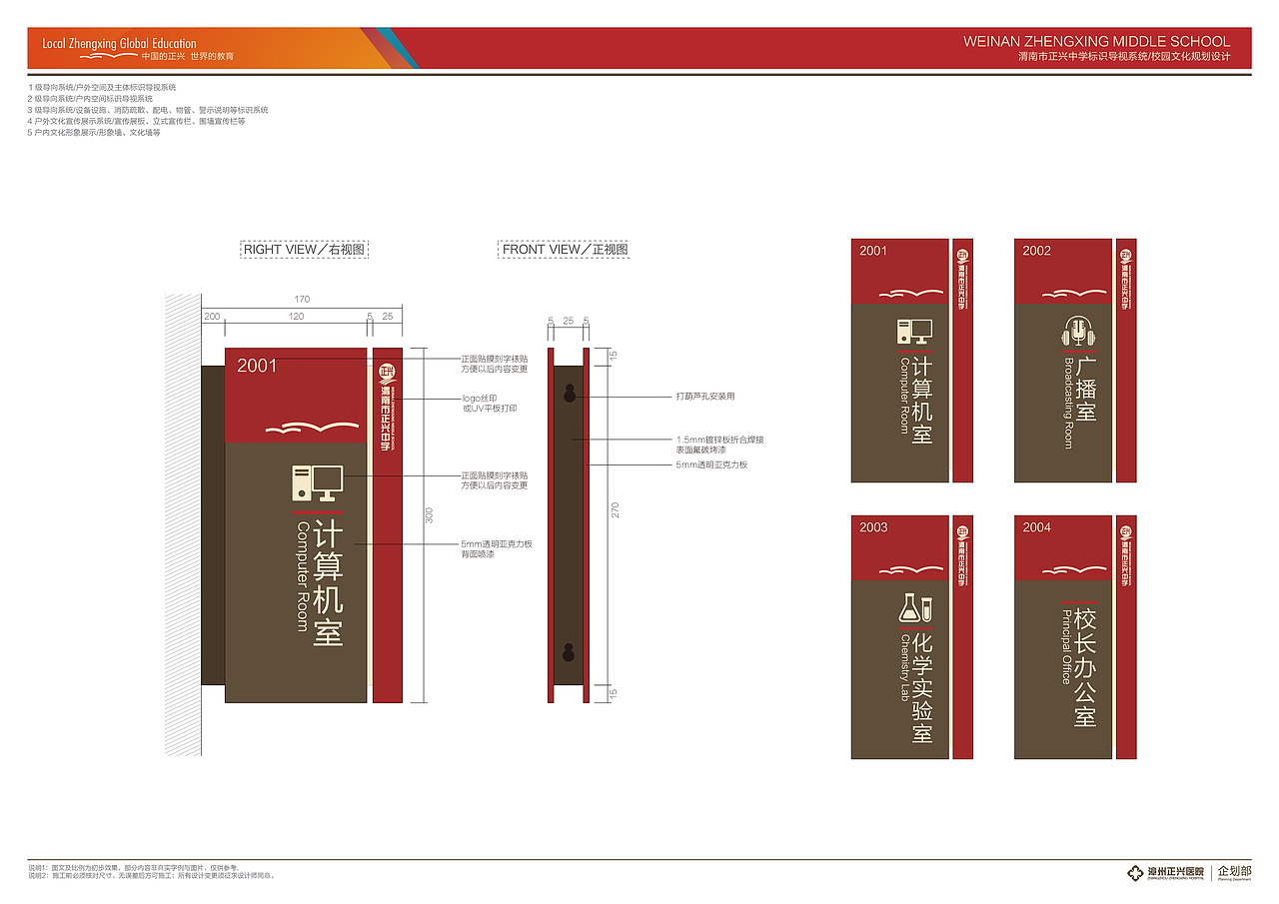Click the '120' dimension value
Viewport: 1279px width, 904px height.
[x=297, y=316]
